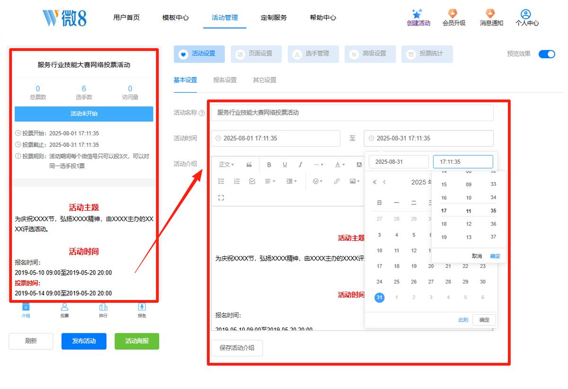The width and height of the screenshot is (568, 389).
Task: Expand the more text styles dropdown
Action: [319, 165]
